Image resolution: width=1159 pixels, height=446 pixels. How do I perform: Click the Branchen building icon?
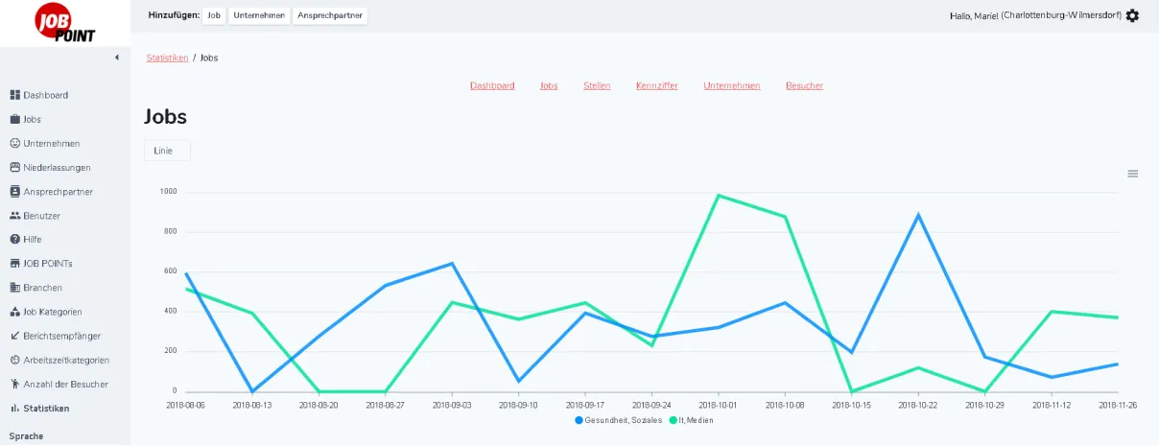pos(15,288)
